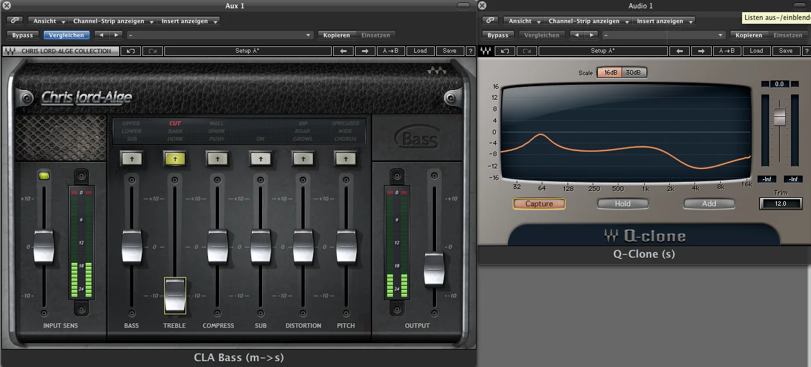
Task: Select the 16dB scale option
Action: (609, 73)
